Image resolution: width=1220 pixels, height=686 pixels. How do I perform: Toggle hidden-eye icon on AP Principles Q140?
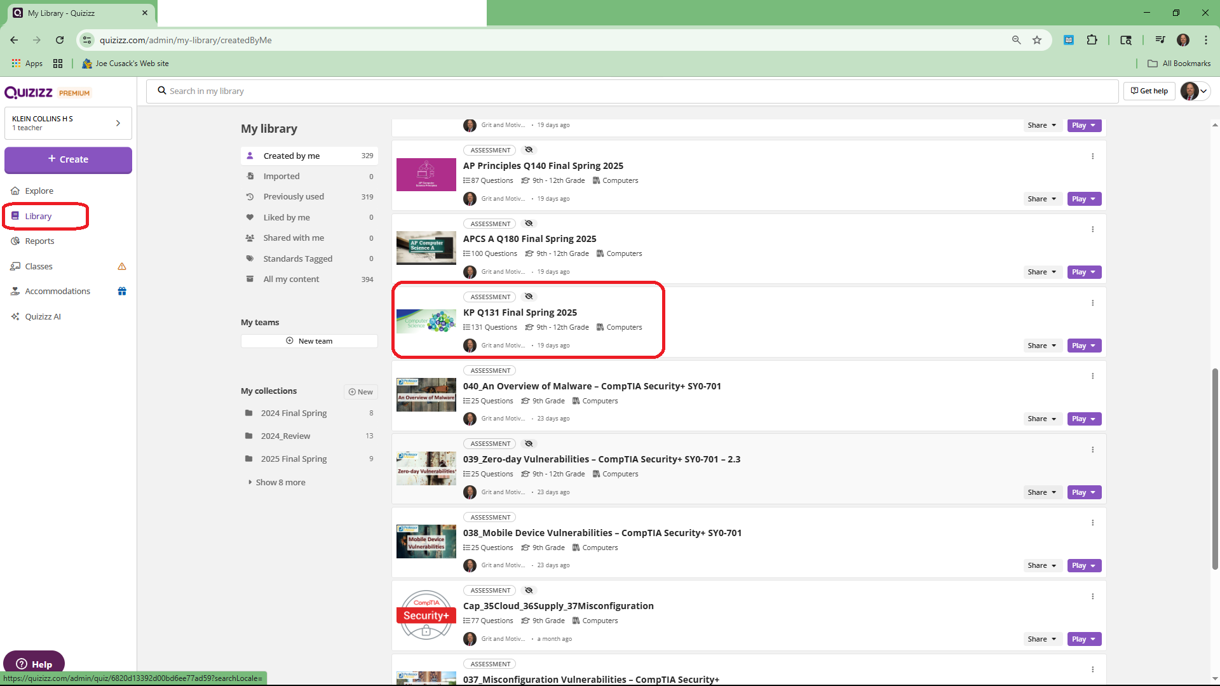[529, 150]
